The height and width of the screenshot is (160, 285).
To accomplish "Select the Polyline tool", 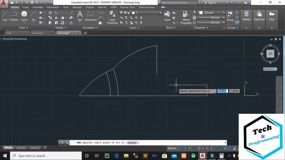I will click(14, 16).
